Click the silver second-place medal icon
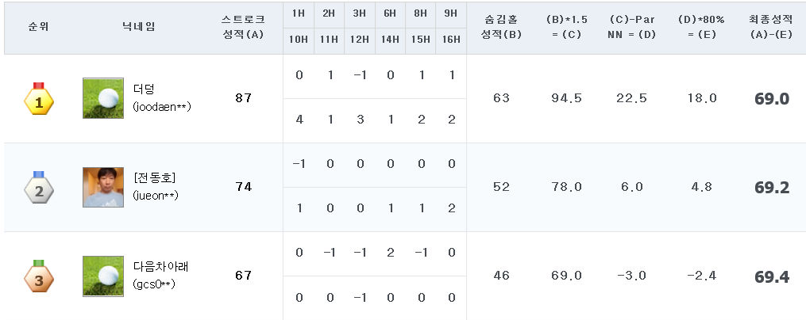The width and height of the screenshot is (806, 320). pos(38,188)
